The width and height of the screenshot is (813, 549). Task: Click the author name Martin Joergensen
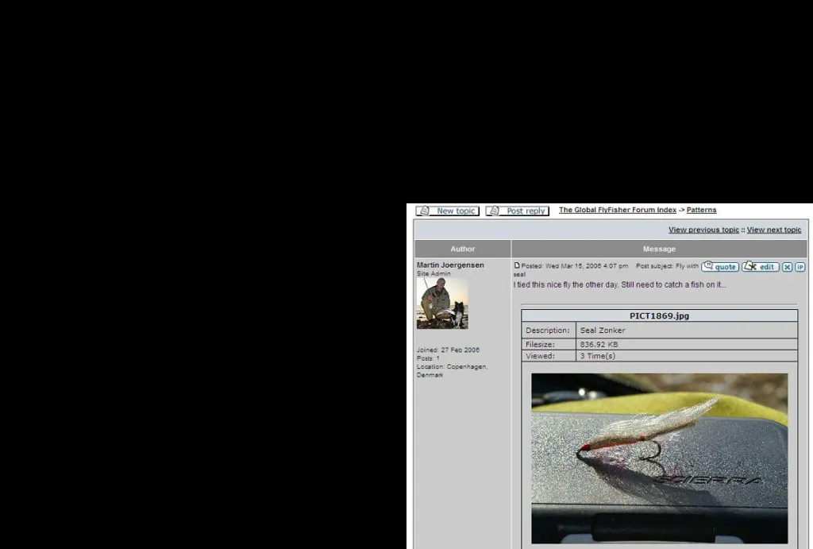point(450,265)
